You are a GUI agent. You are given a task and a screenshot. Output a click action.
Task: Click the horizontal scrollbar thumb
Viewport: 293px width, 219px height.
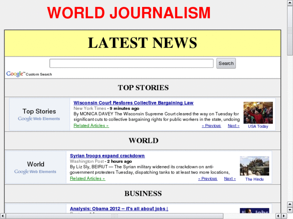coord(114,216)
